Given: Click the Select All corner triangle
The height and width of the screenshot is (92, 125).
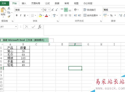Looking at the screenshot, I should pos(2,44).
